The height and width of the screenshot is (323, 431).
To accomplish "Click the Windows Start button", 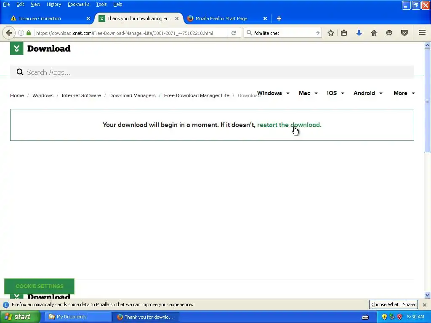I will (x=20, y=317).
